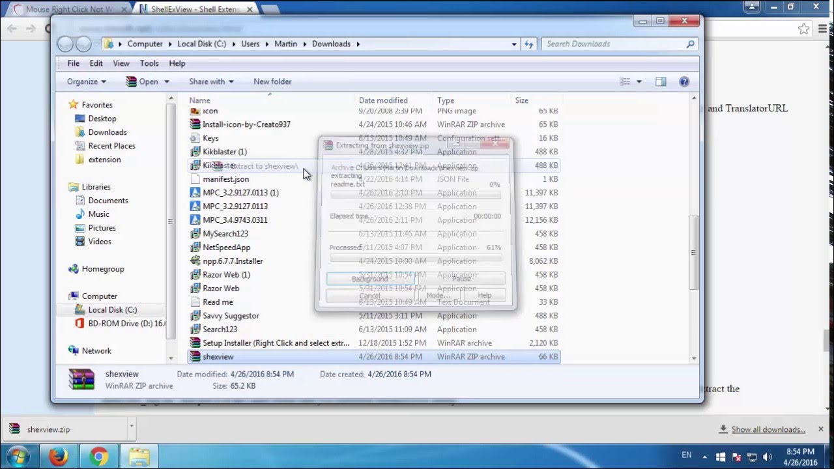Show previous locations dropdown in address bar
Viewport: 834px width, 469px height.
tap(514, 44)
